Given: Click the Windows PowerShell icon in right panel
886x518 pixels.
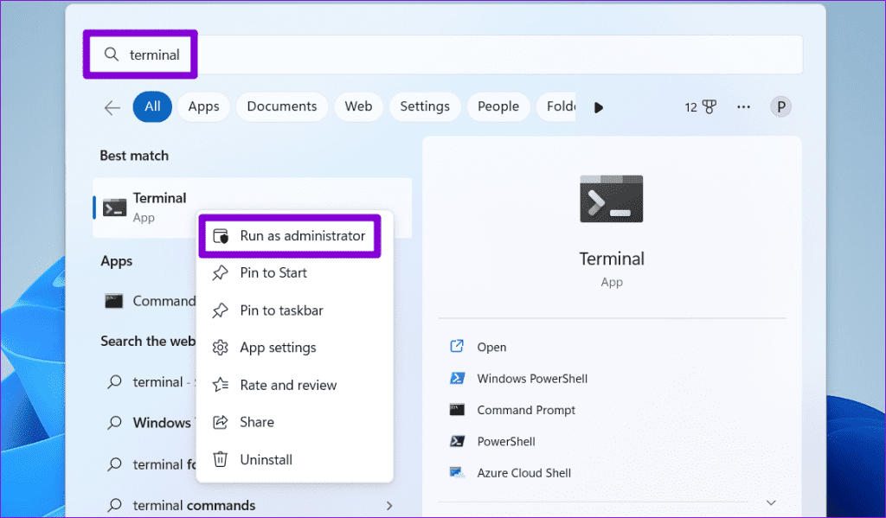Looking at the screenshot, I should click(458, 379).
